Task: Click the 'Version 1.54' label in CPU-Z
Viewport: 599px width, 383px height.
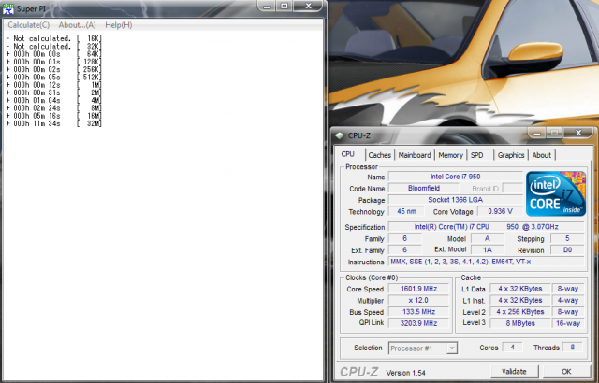Action: click(405, 373)
